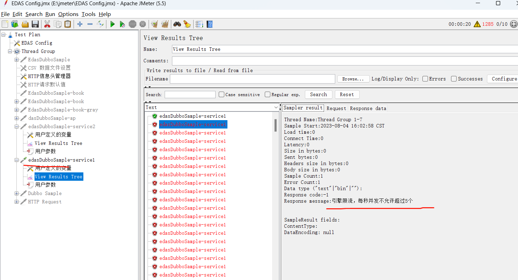Click the Collapse All minus icon
This screenshot has height=280, width=518.
click(x=90, y=24)
